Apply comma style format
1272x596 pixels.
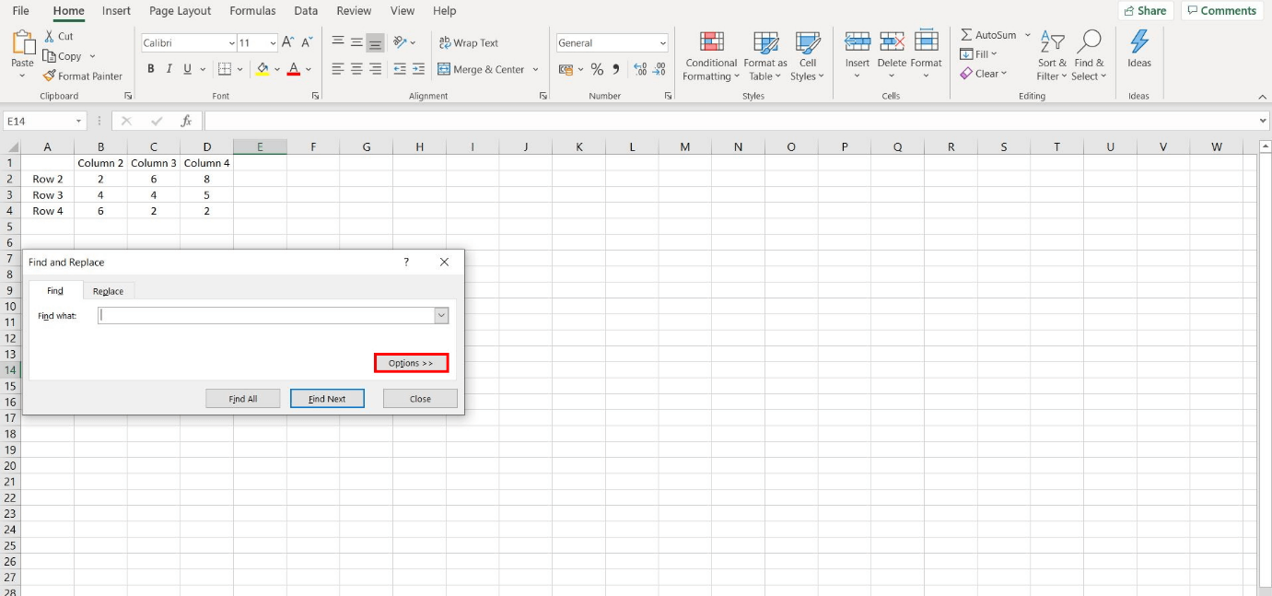(x=616, y=69)
